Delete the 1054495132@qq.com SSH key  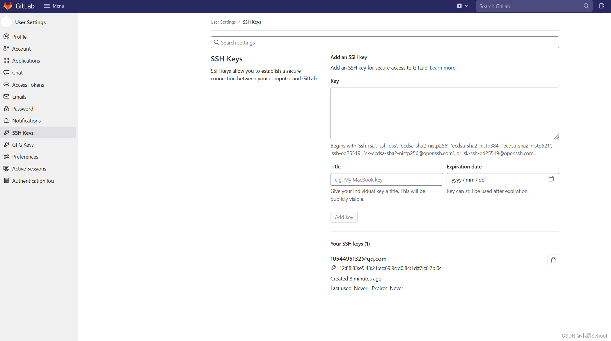tap(553, 260)
